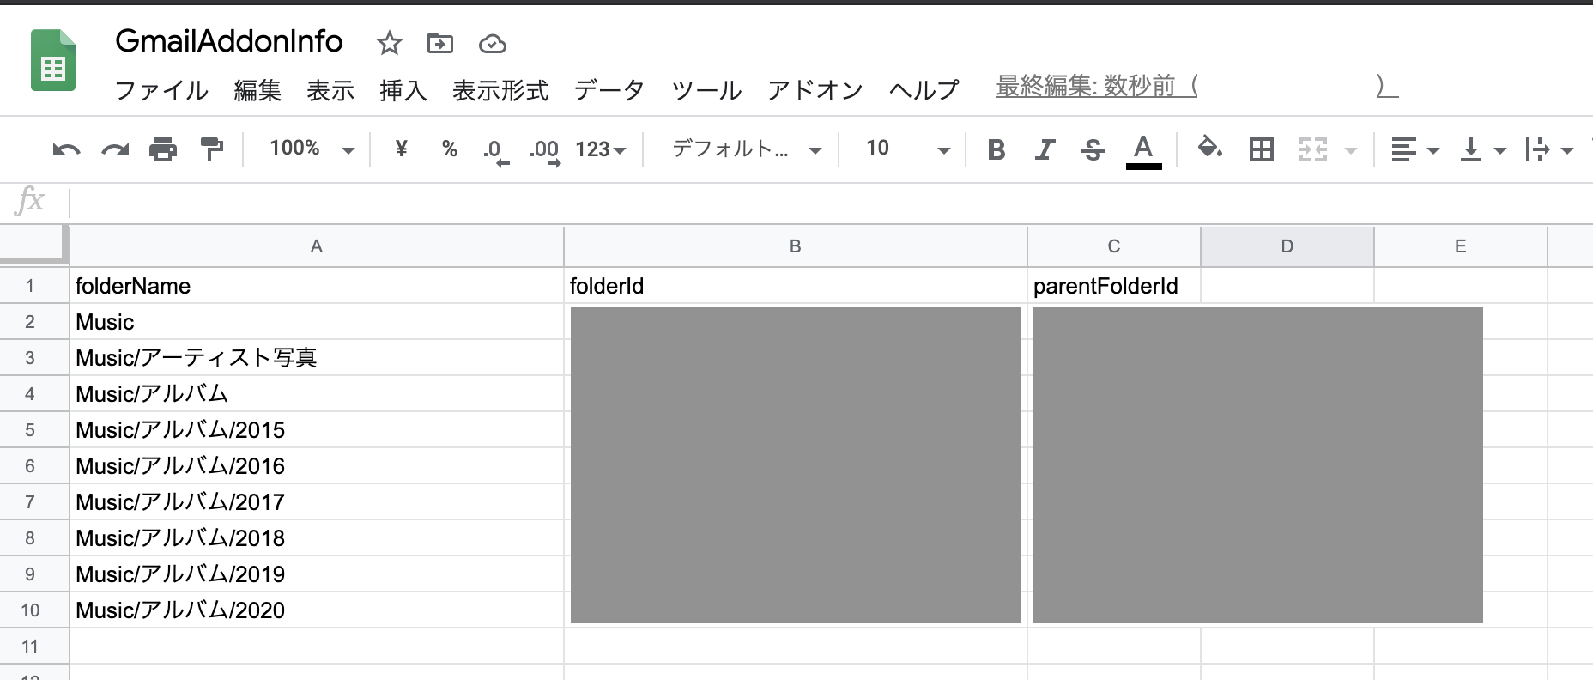Select the Music/アルバム/2017 cell
This screenshot has width=1593, height=680.
(317, 502)
